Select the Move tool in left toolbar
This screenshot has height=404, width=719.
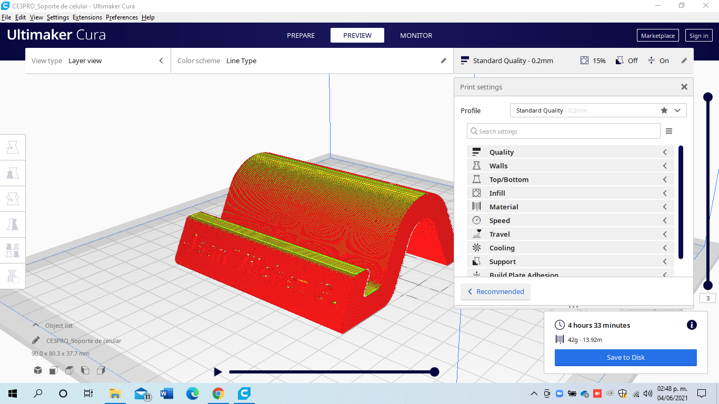tap(13, 147)
